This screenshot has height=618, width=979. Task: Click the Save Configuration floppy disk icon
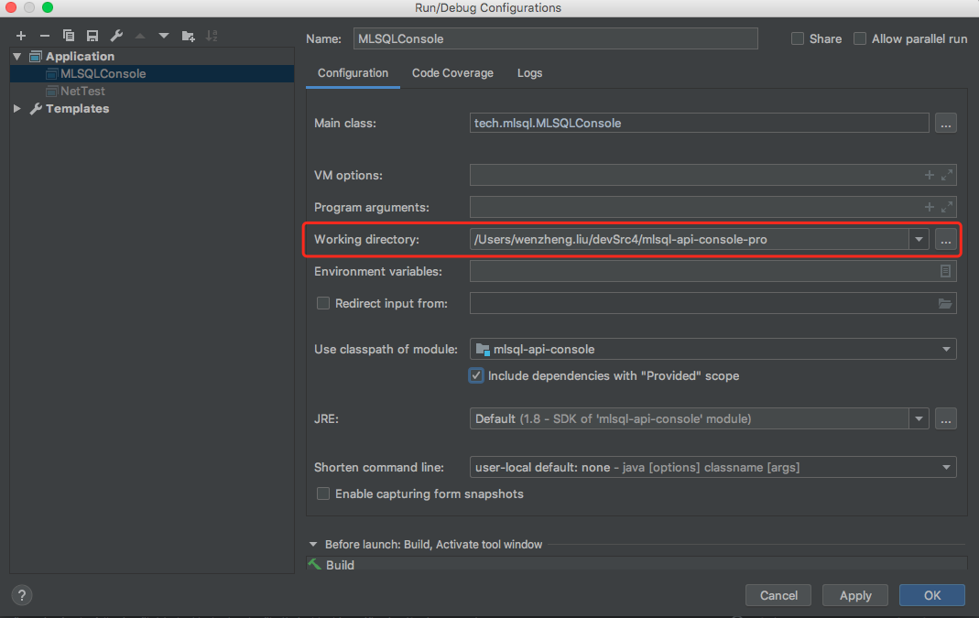point(92,36)
